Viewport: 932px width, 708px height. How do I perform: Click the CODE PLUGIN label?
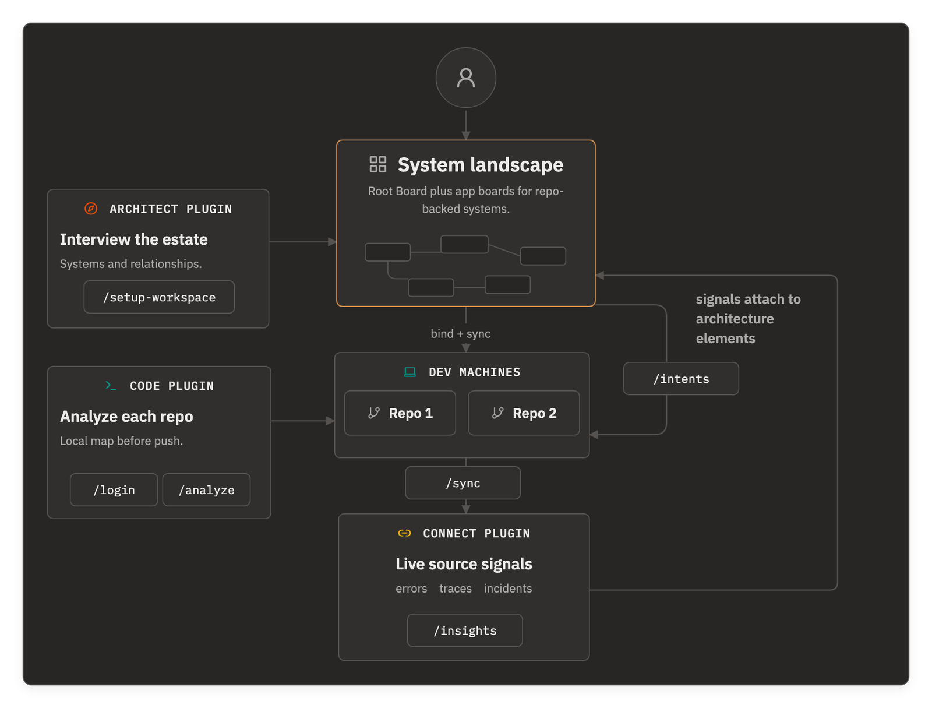(x=172, y=386)
